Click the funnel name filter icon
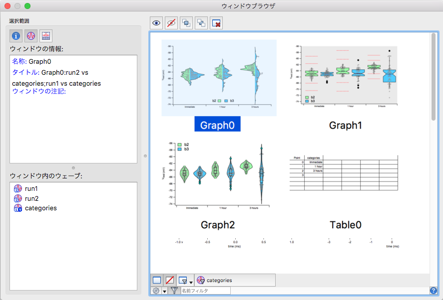Image resolution: width=443 pixels, height=300 pixels. click(174, 291)
